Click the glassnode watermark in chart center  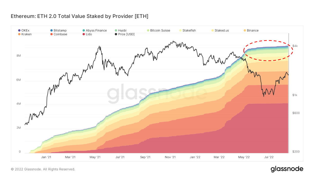pos(157,94)
